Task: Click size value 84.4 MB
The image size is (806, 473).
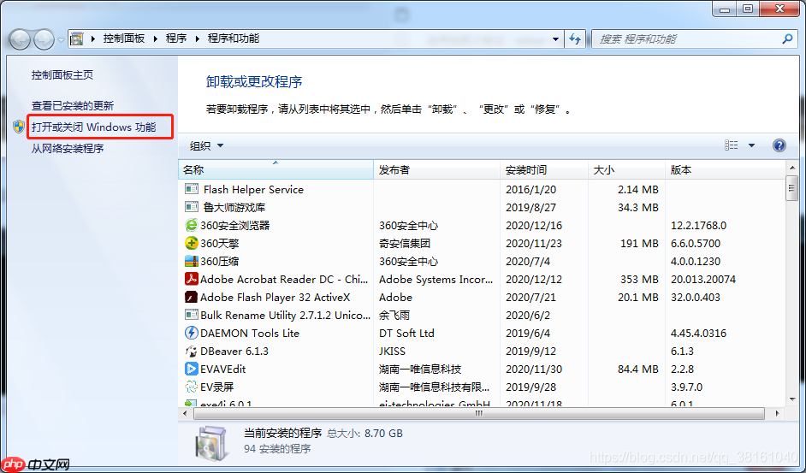Action: (x=638, y=370)
